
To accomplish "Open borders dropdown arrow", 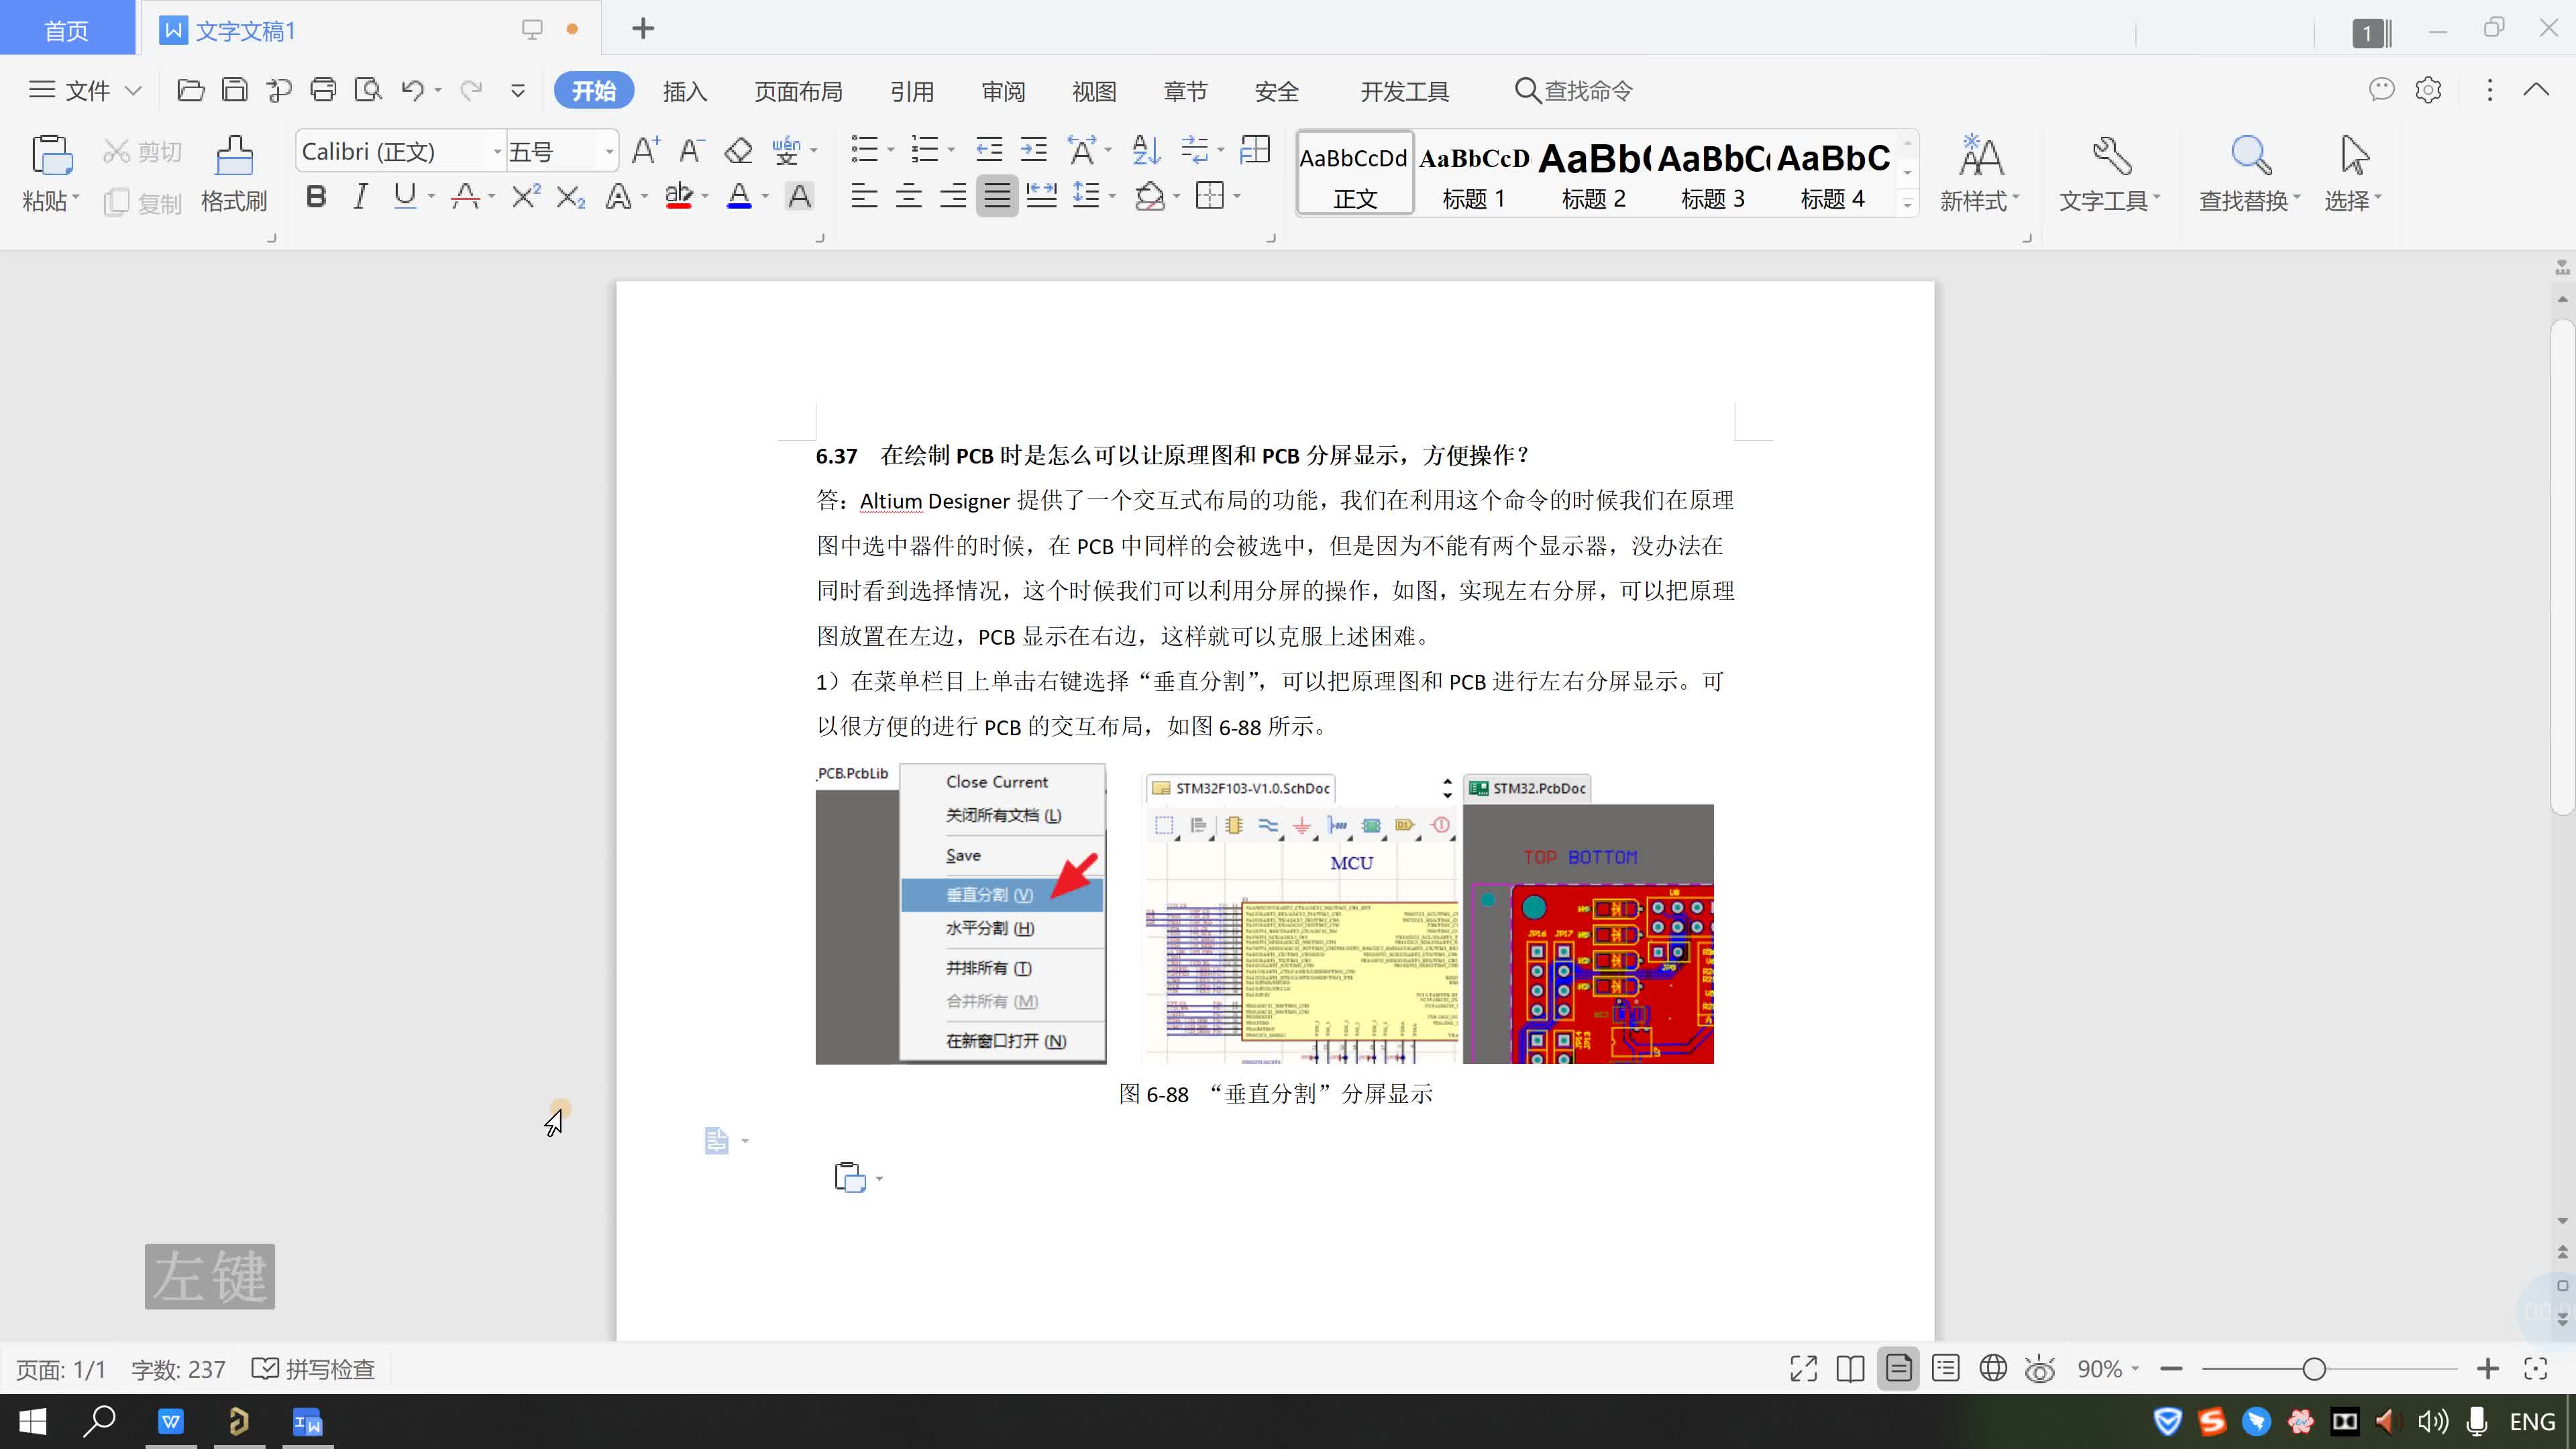I will coord(1238,196).
